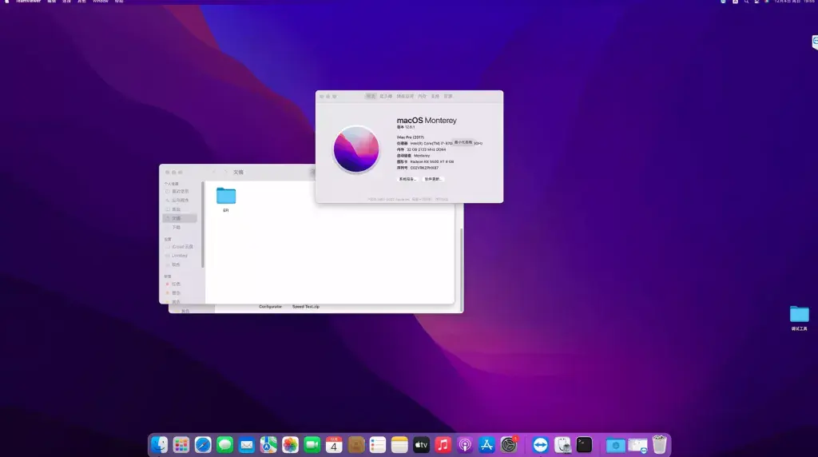
Task: Select 文稿 in Finder sidebar
Action: [x=180, y=218]
